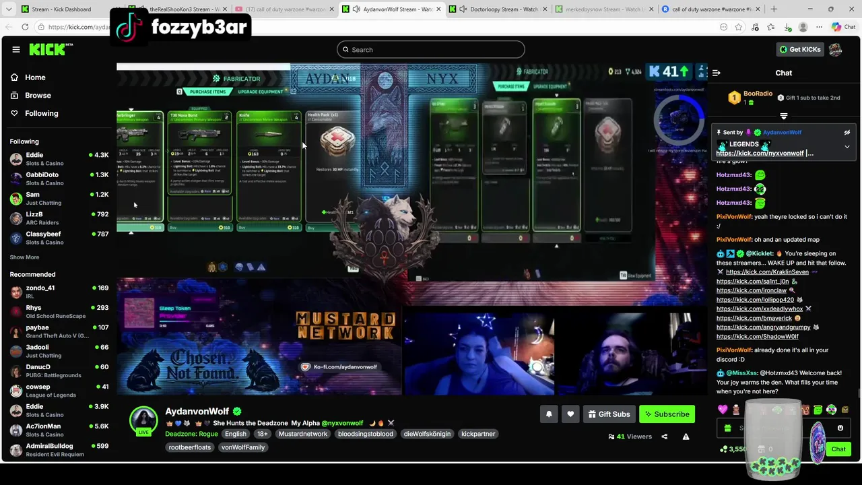This screenshot has height=485, width=862.
Task: Collapse chat with the arrow icon
Action: pyautogui.click(x=717, y=73)
